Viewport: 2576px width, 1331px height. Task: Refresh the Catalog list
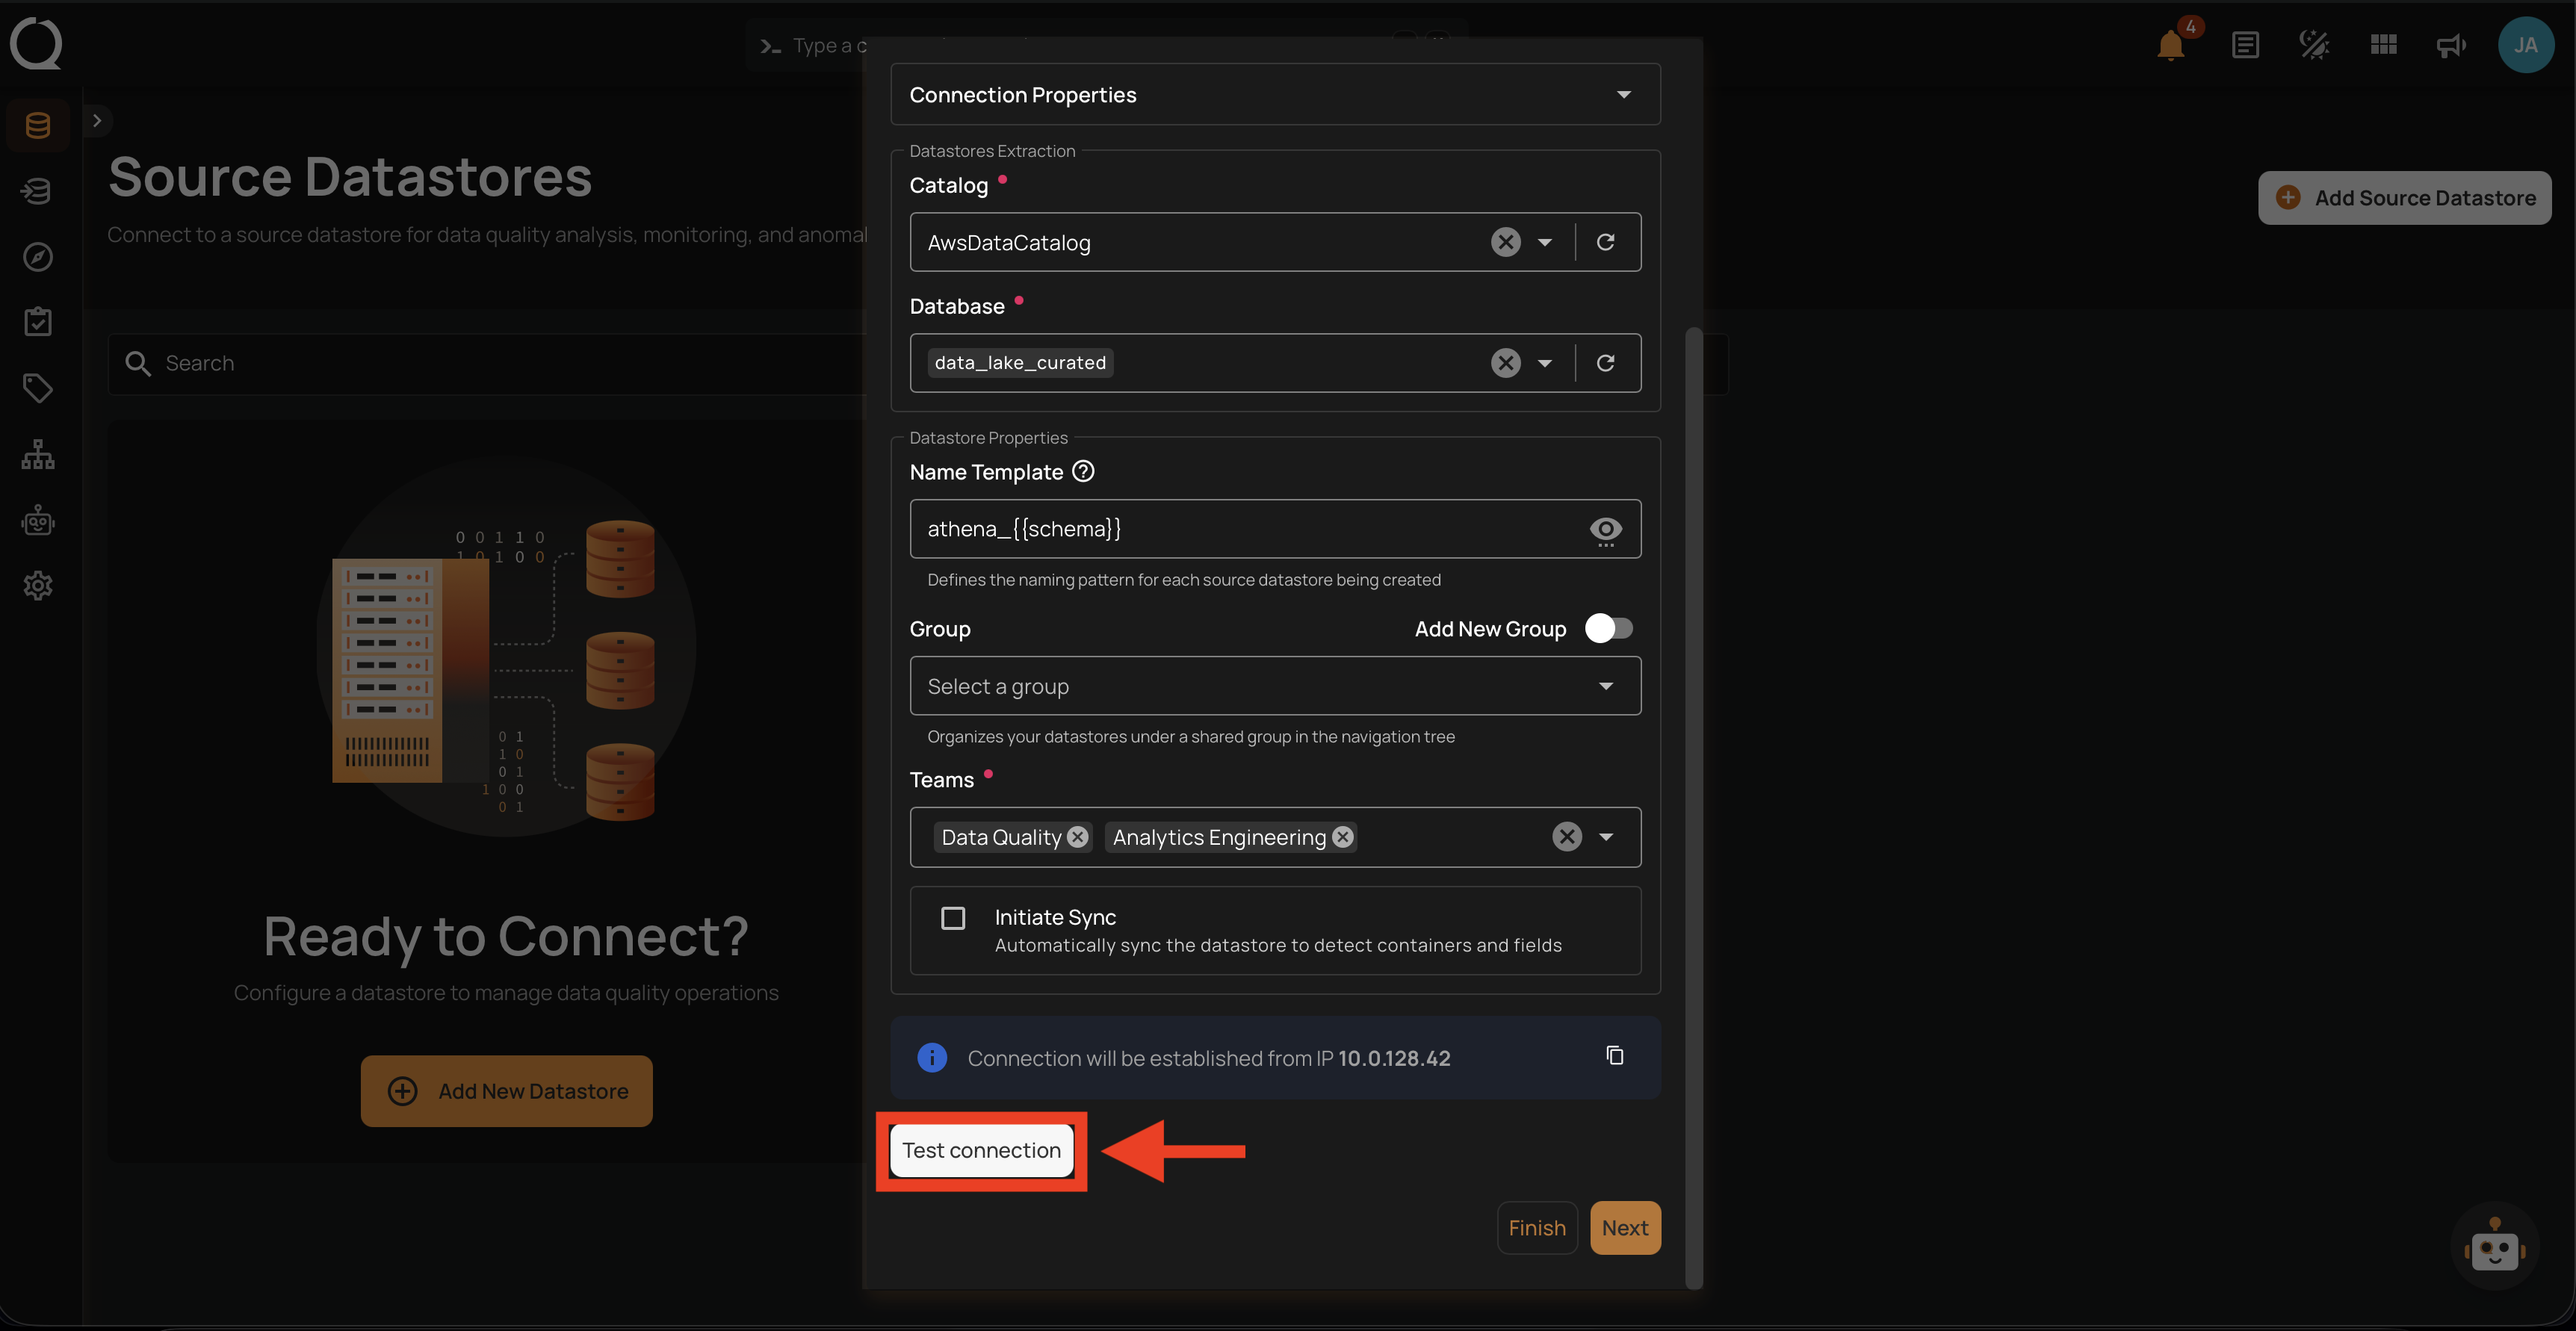(1605, 242)
